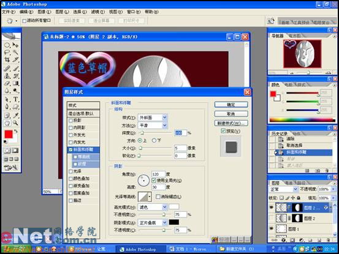Enable the 描边 (Stroke) checkbox
This screenshot has width=339, height=254.
[x=70, y=201]
